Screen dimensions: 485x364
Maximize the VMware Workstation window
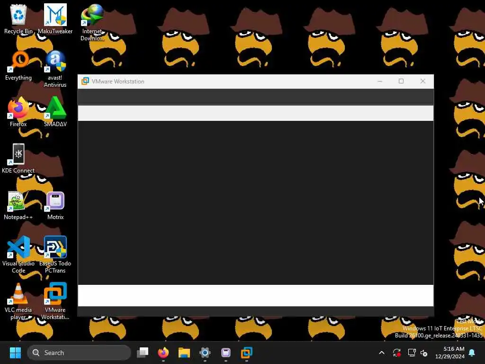click(x=401, y=81)
